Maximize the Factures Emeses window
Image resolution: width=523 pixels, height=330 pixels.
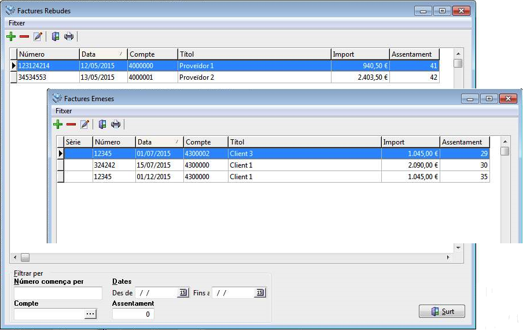pos(489,99)
